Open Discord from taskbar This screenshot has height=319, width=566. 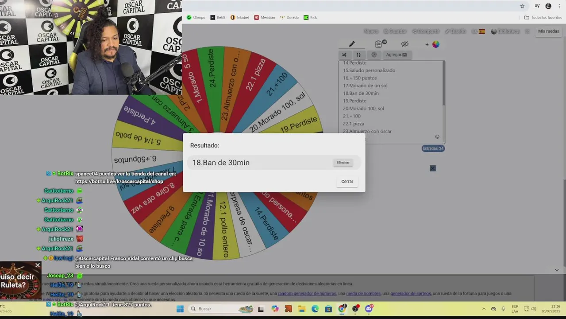(369, 309)
